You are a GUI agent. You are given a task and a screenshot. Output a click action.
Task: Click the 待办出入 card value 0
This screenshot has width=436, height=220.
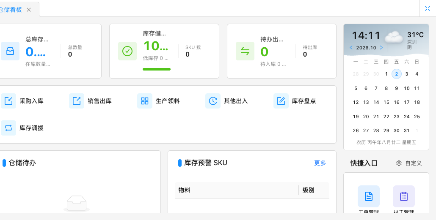click(265, 52)
